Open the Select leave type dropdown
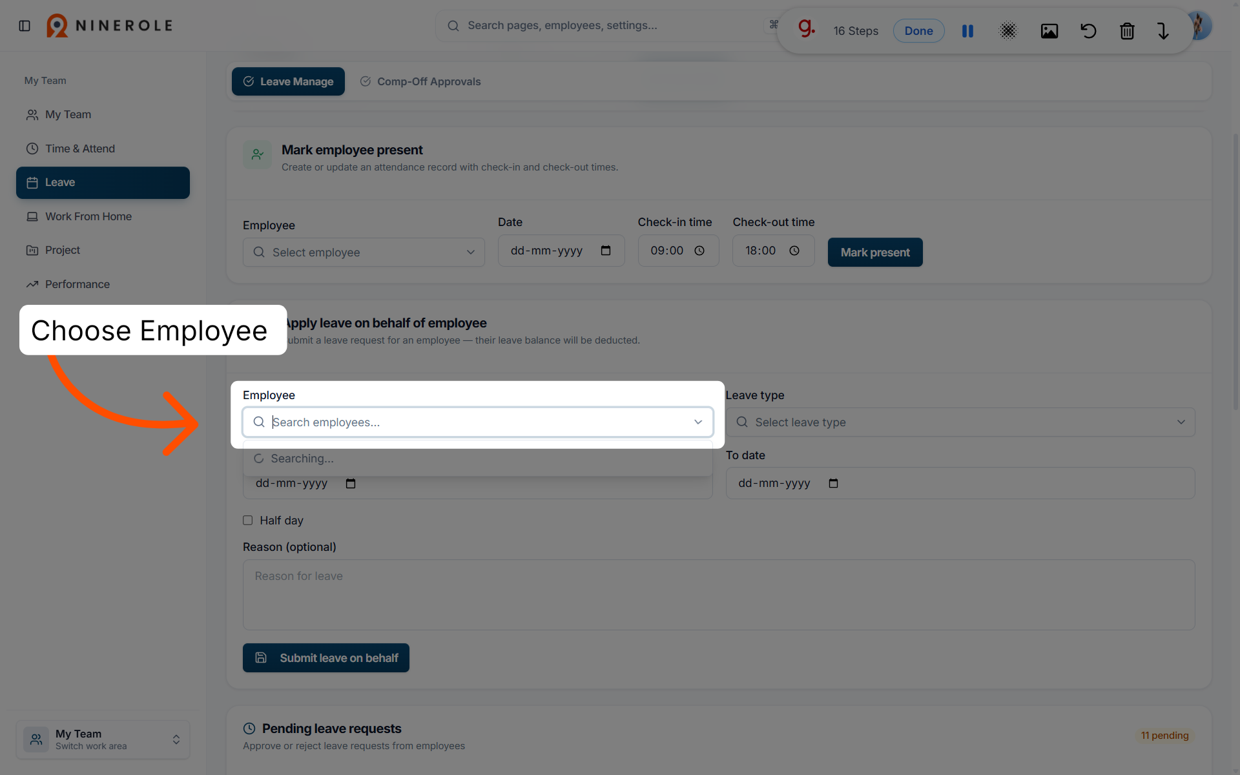 coord(960,422)
